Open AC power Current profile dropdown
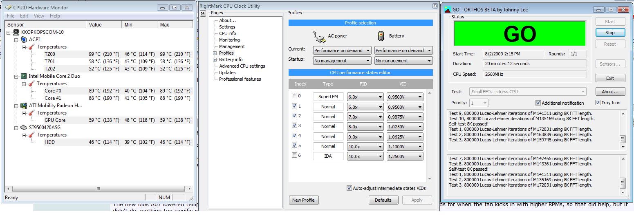The height and width of the screenshot is (220, 634). 342,51
